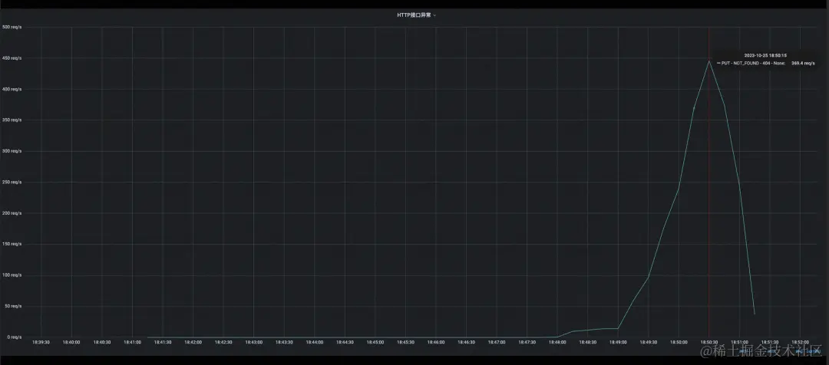The height and width of the screenshot is (365, 829).
Task: Click the 18:43:00 time axis label
Action: pyautogui.click(x=254, y=342)
